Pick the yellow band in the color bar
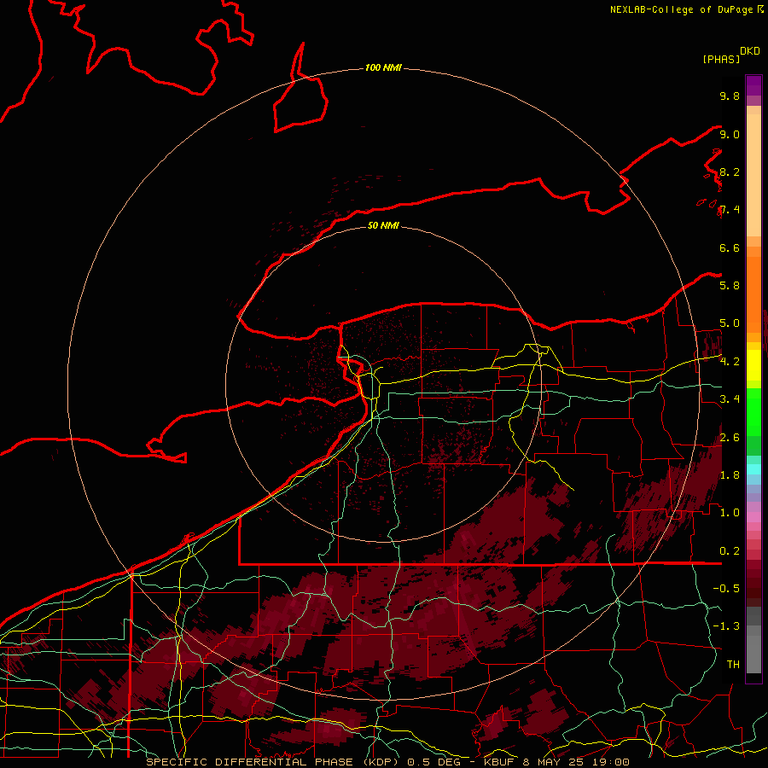 click(753, 365)
